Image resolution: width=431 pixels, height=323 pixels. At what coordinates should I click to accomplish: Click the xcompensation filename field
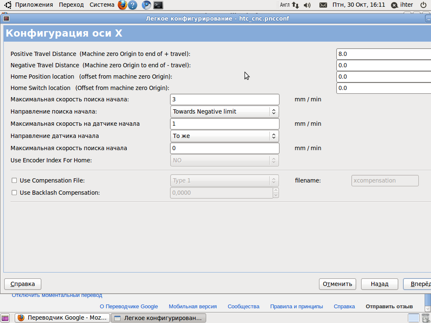[x=385, y=180]
